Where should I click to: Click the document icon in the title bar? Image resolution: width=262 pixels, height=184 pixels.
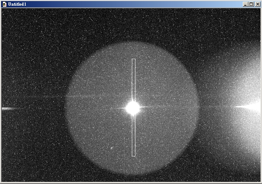click(4, 4)
